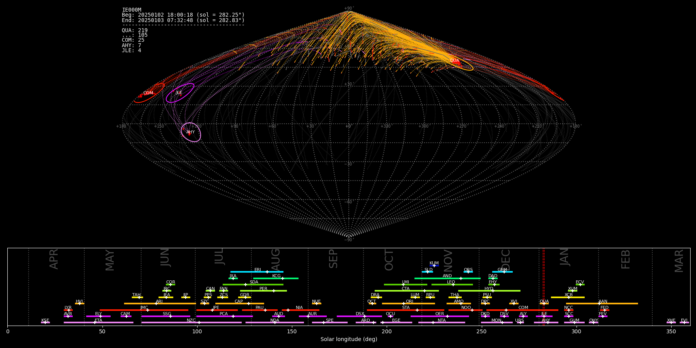Click the KUM shower bar in timeline
The image size is (696, 348).
pos(434,266)
